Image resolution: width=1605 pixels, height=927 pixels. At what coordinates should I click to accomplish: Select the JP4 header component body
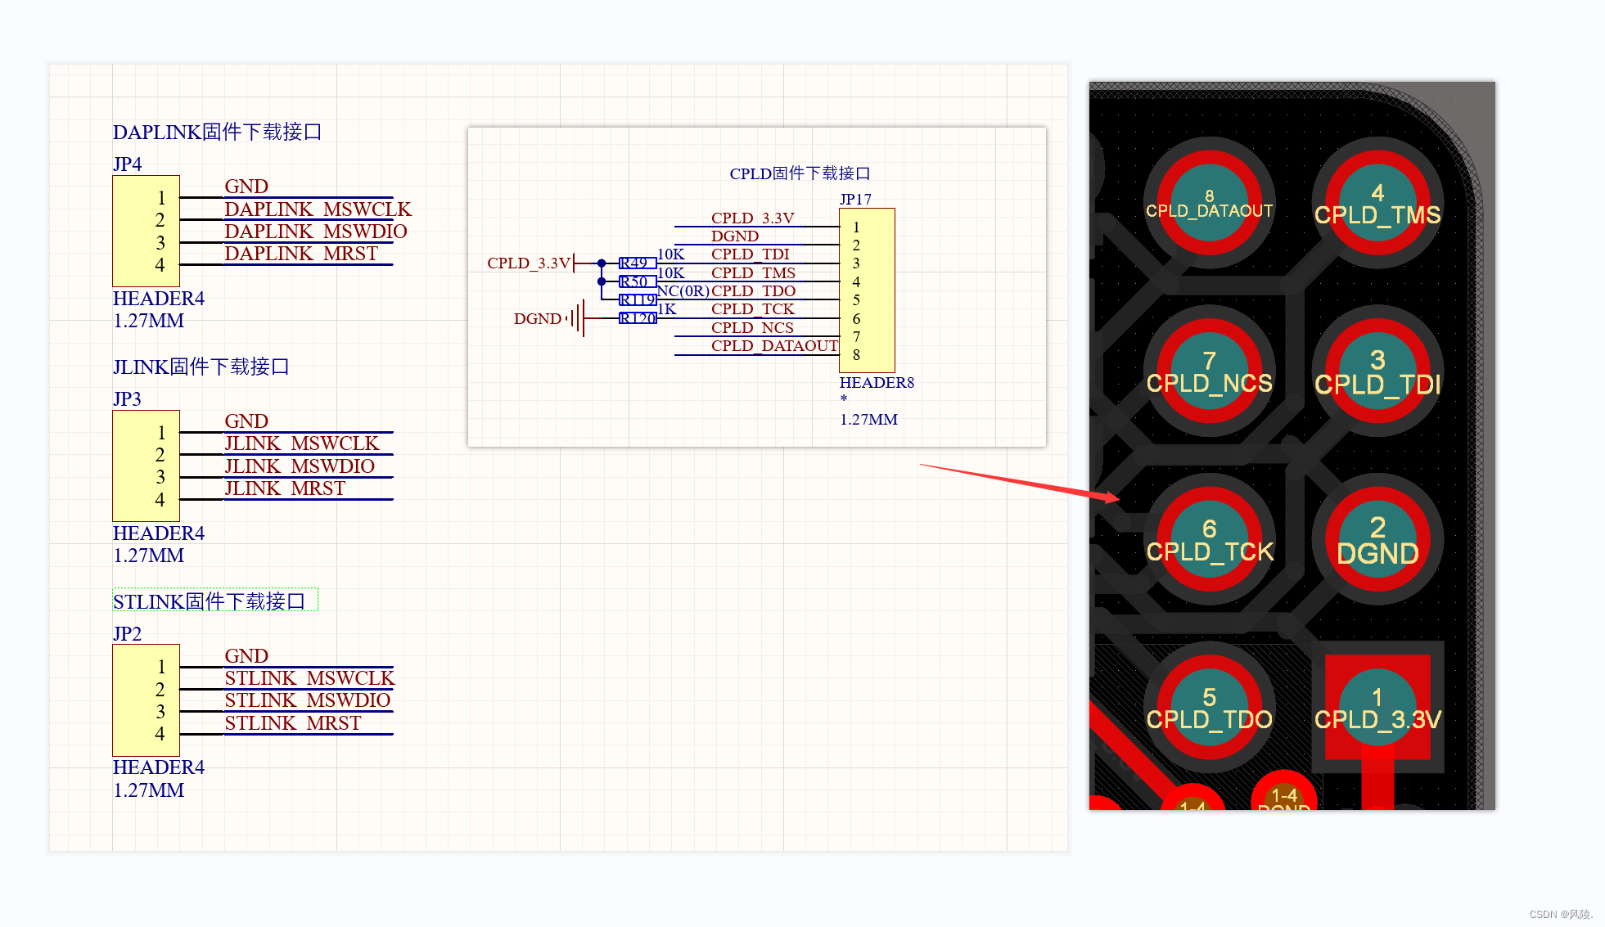[146, 231]
